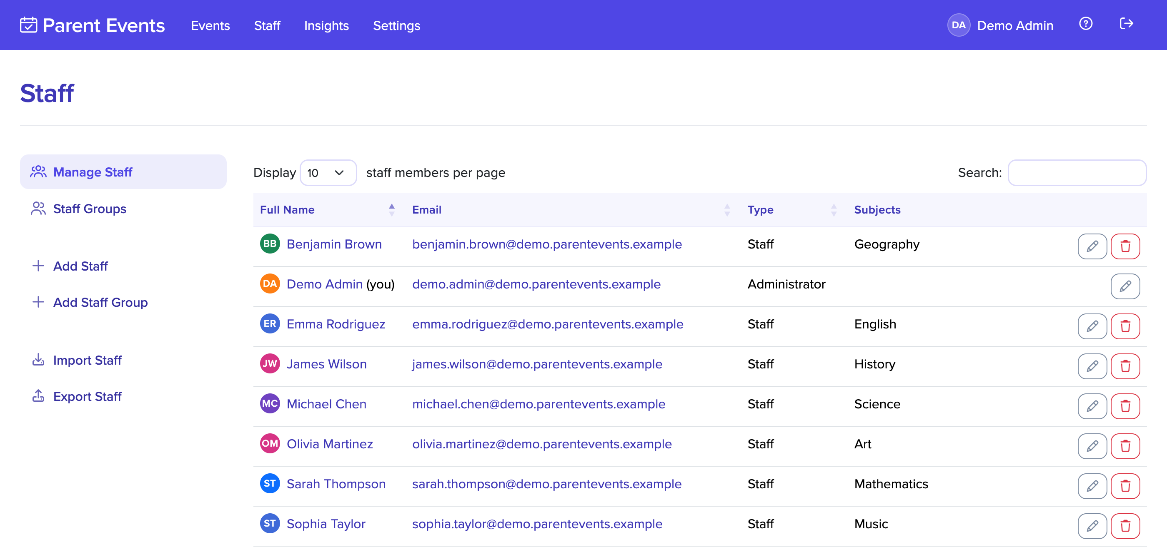Delete Michael Chen using trash icon

(1125, 406)
